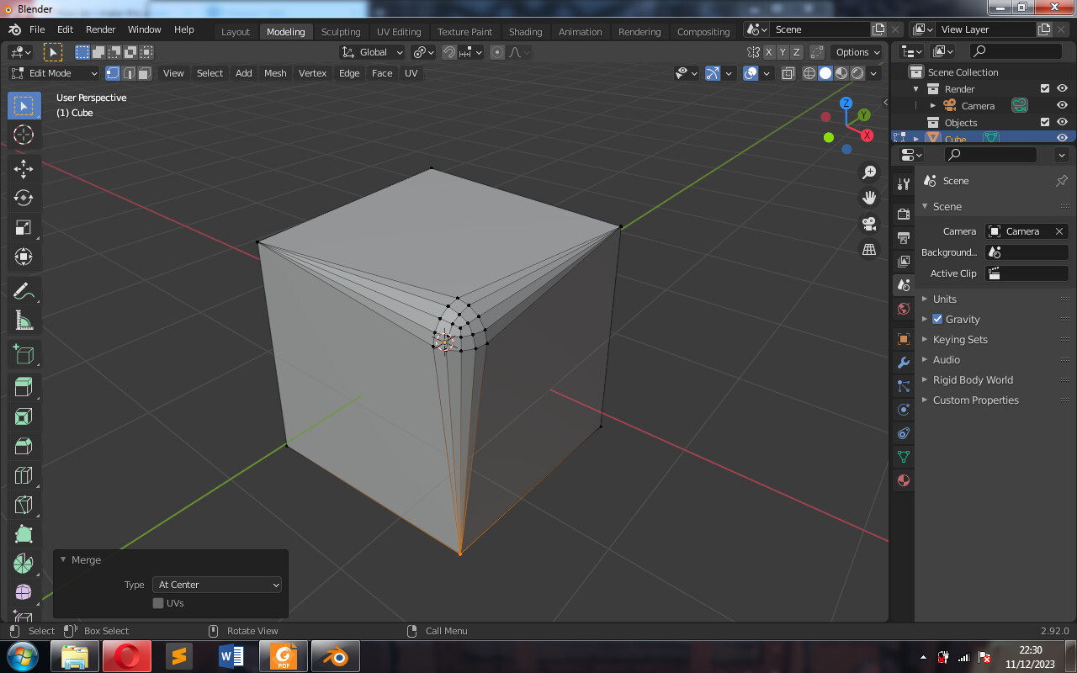Screen dimensions: 1077x673
Task: Select the Annotate tool
Action: 24,291
